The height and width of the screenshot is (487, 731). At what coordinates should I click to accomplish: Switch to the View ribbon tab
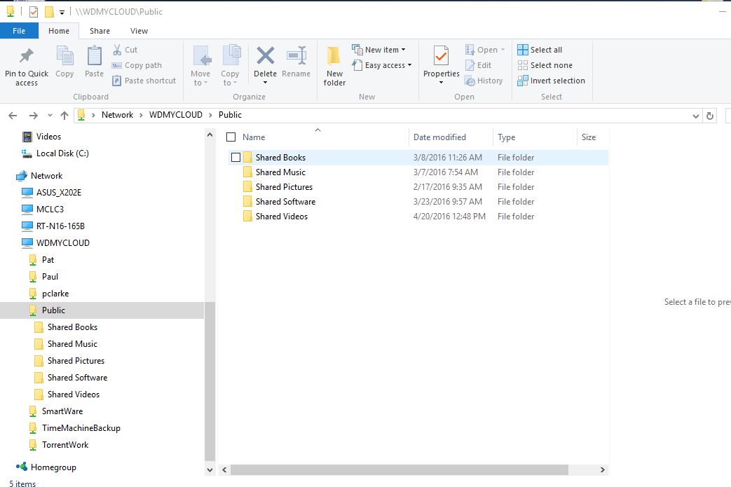point(139,31)
